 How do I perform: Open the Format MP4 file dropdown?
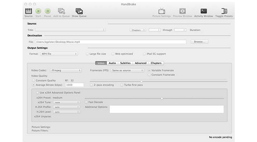59,54
